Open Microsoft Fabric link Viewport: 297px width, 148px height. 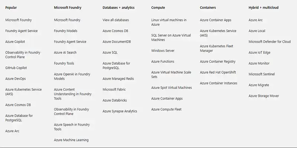[x=115, y=90]
